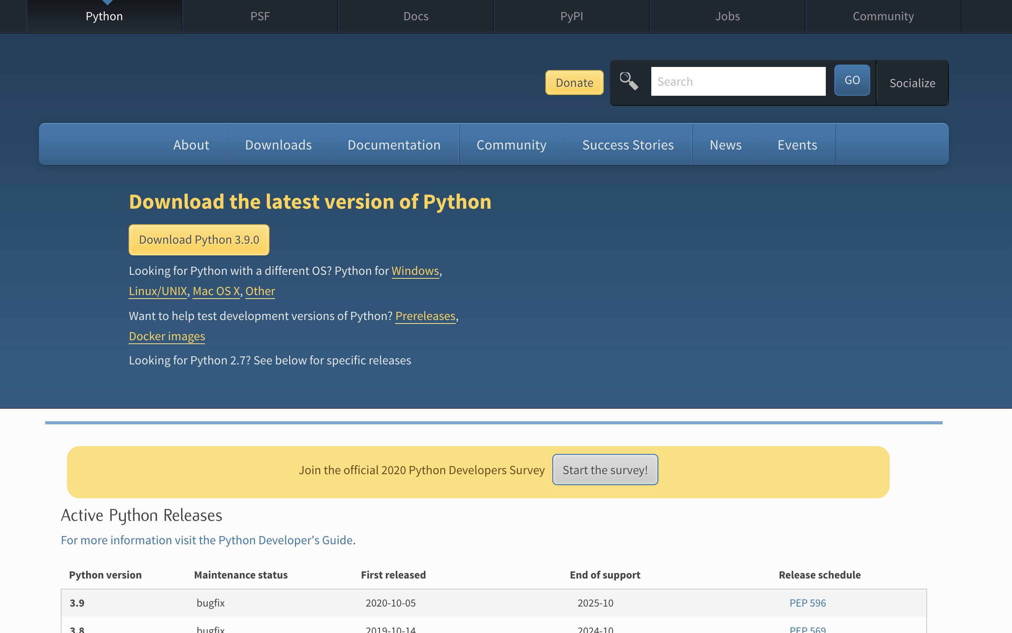The image size is (1012, 633).
Task: Switch to the PyPI tab
Action: [x=571, y=16]
